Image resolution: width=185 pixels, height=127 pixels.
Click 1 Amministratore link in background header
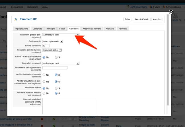coord(173,7)
